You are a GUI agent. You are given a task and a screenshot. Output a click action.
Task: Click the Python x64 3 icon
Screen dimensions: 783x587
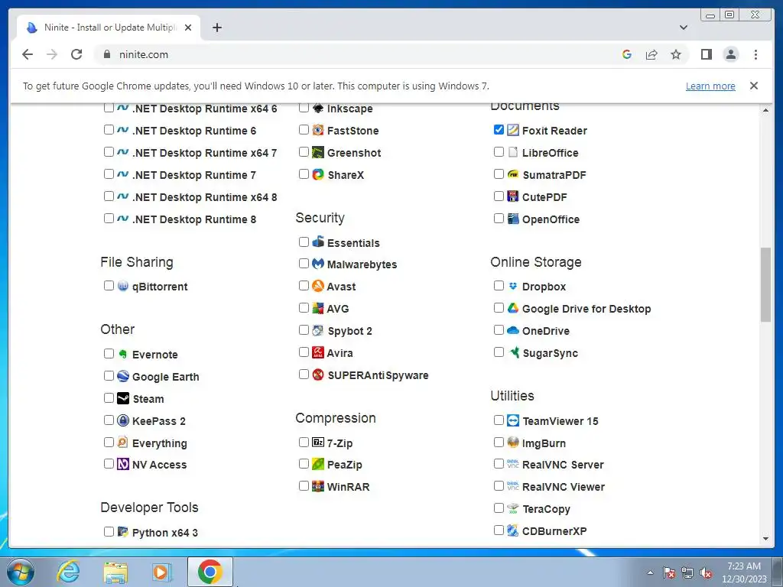(x=123, y=532)
